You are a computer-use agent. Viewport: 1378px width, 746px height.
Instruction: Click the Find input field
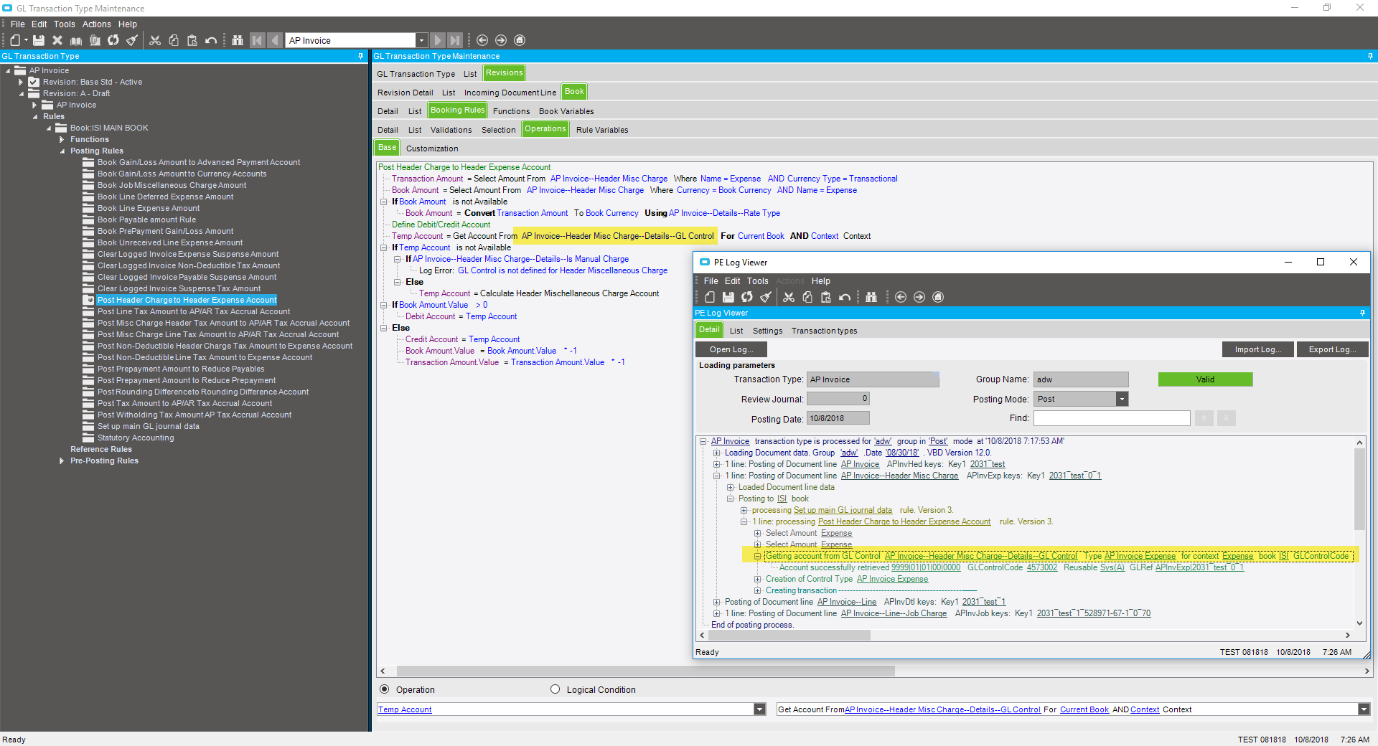pyautogui.click(x=1111, y=418)
